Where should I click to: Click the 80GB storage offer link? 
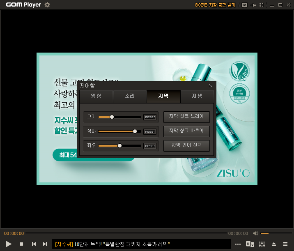tap(215, 5)
